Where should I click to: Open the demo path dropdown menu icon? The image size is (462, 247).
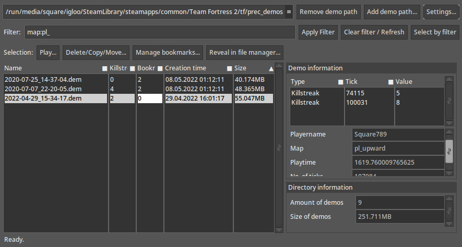point(289,12)
